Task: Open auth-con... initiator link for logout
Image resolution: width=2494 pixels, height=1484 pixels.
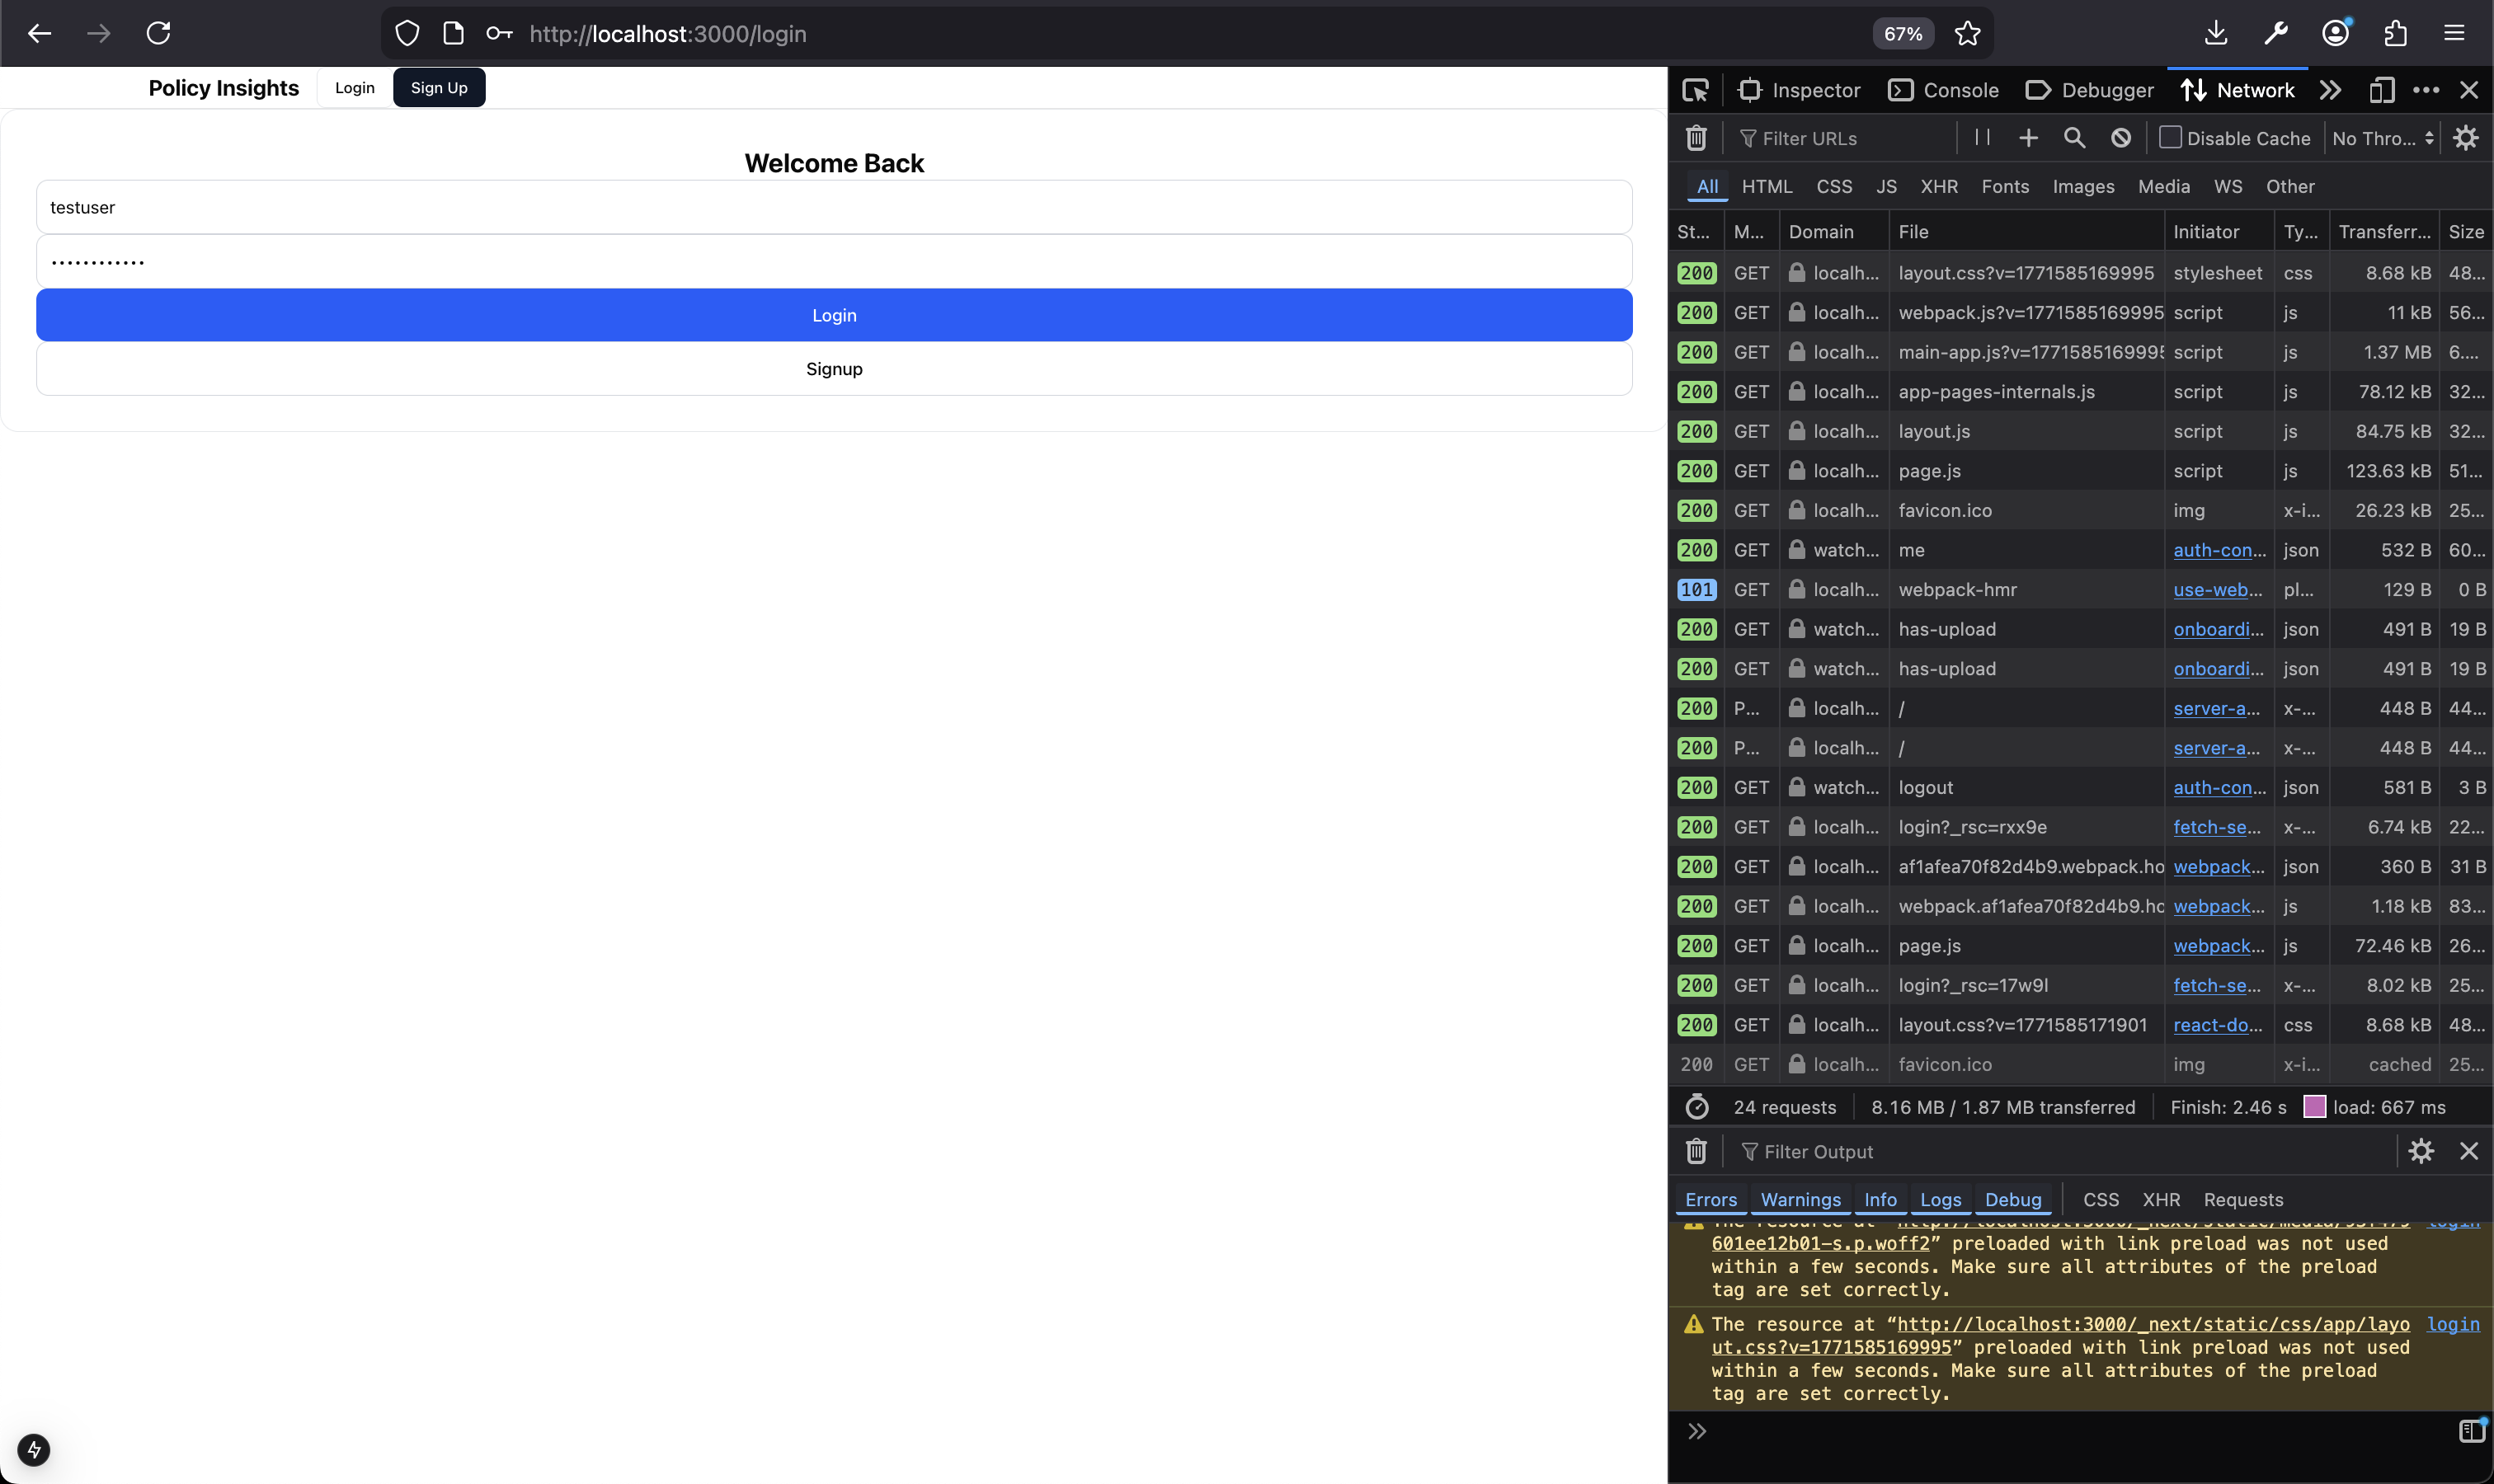Action: (x=2219, y=787)
